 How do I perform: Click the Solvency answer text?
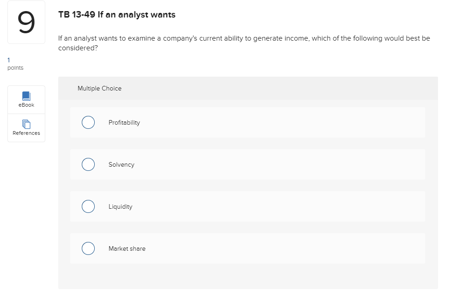point(121,164)
